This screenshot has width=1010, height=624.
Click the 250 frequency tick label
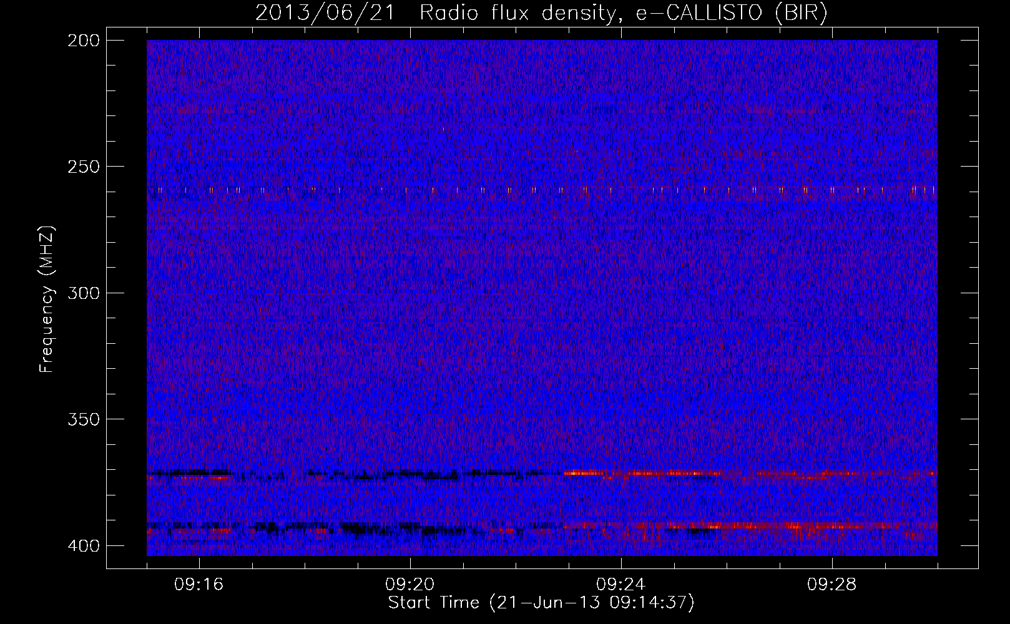click(83, 167)
